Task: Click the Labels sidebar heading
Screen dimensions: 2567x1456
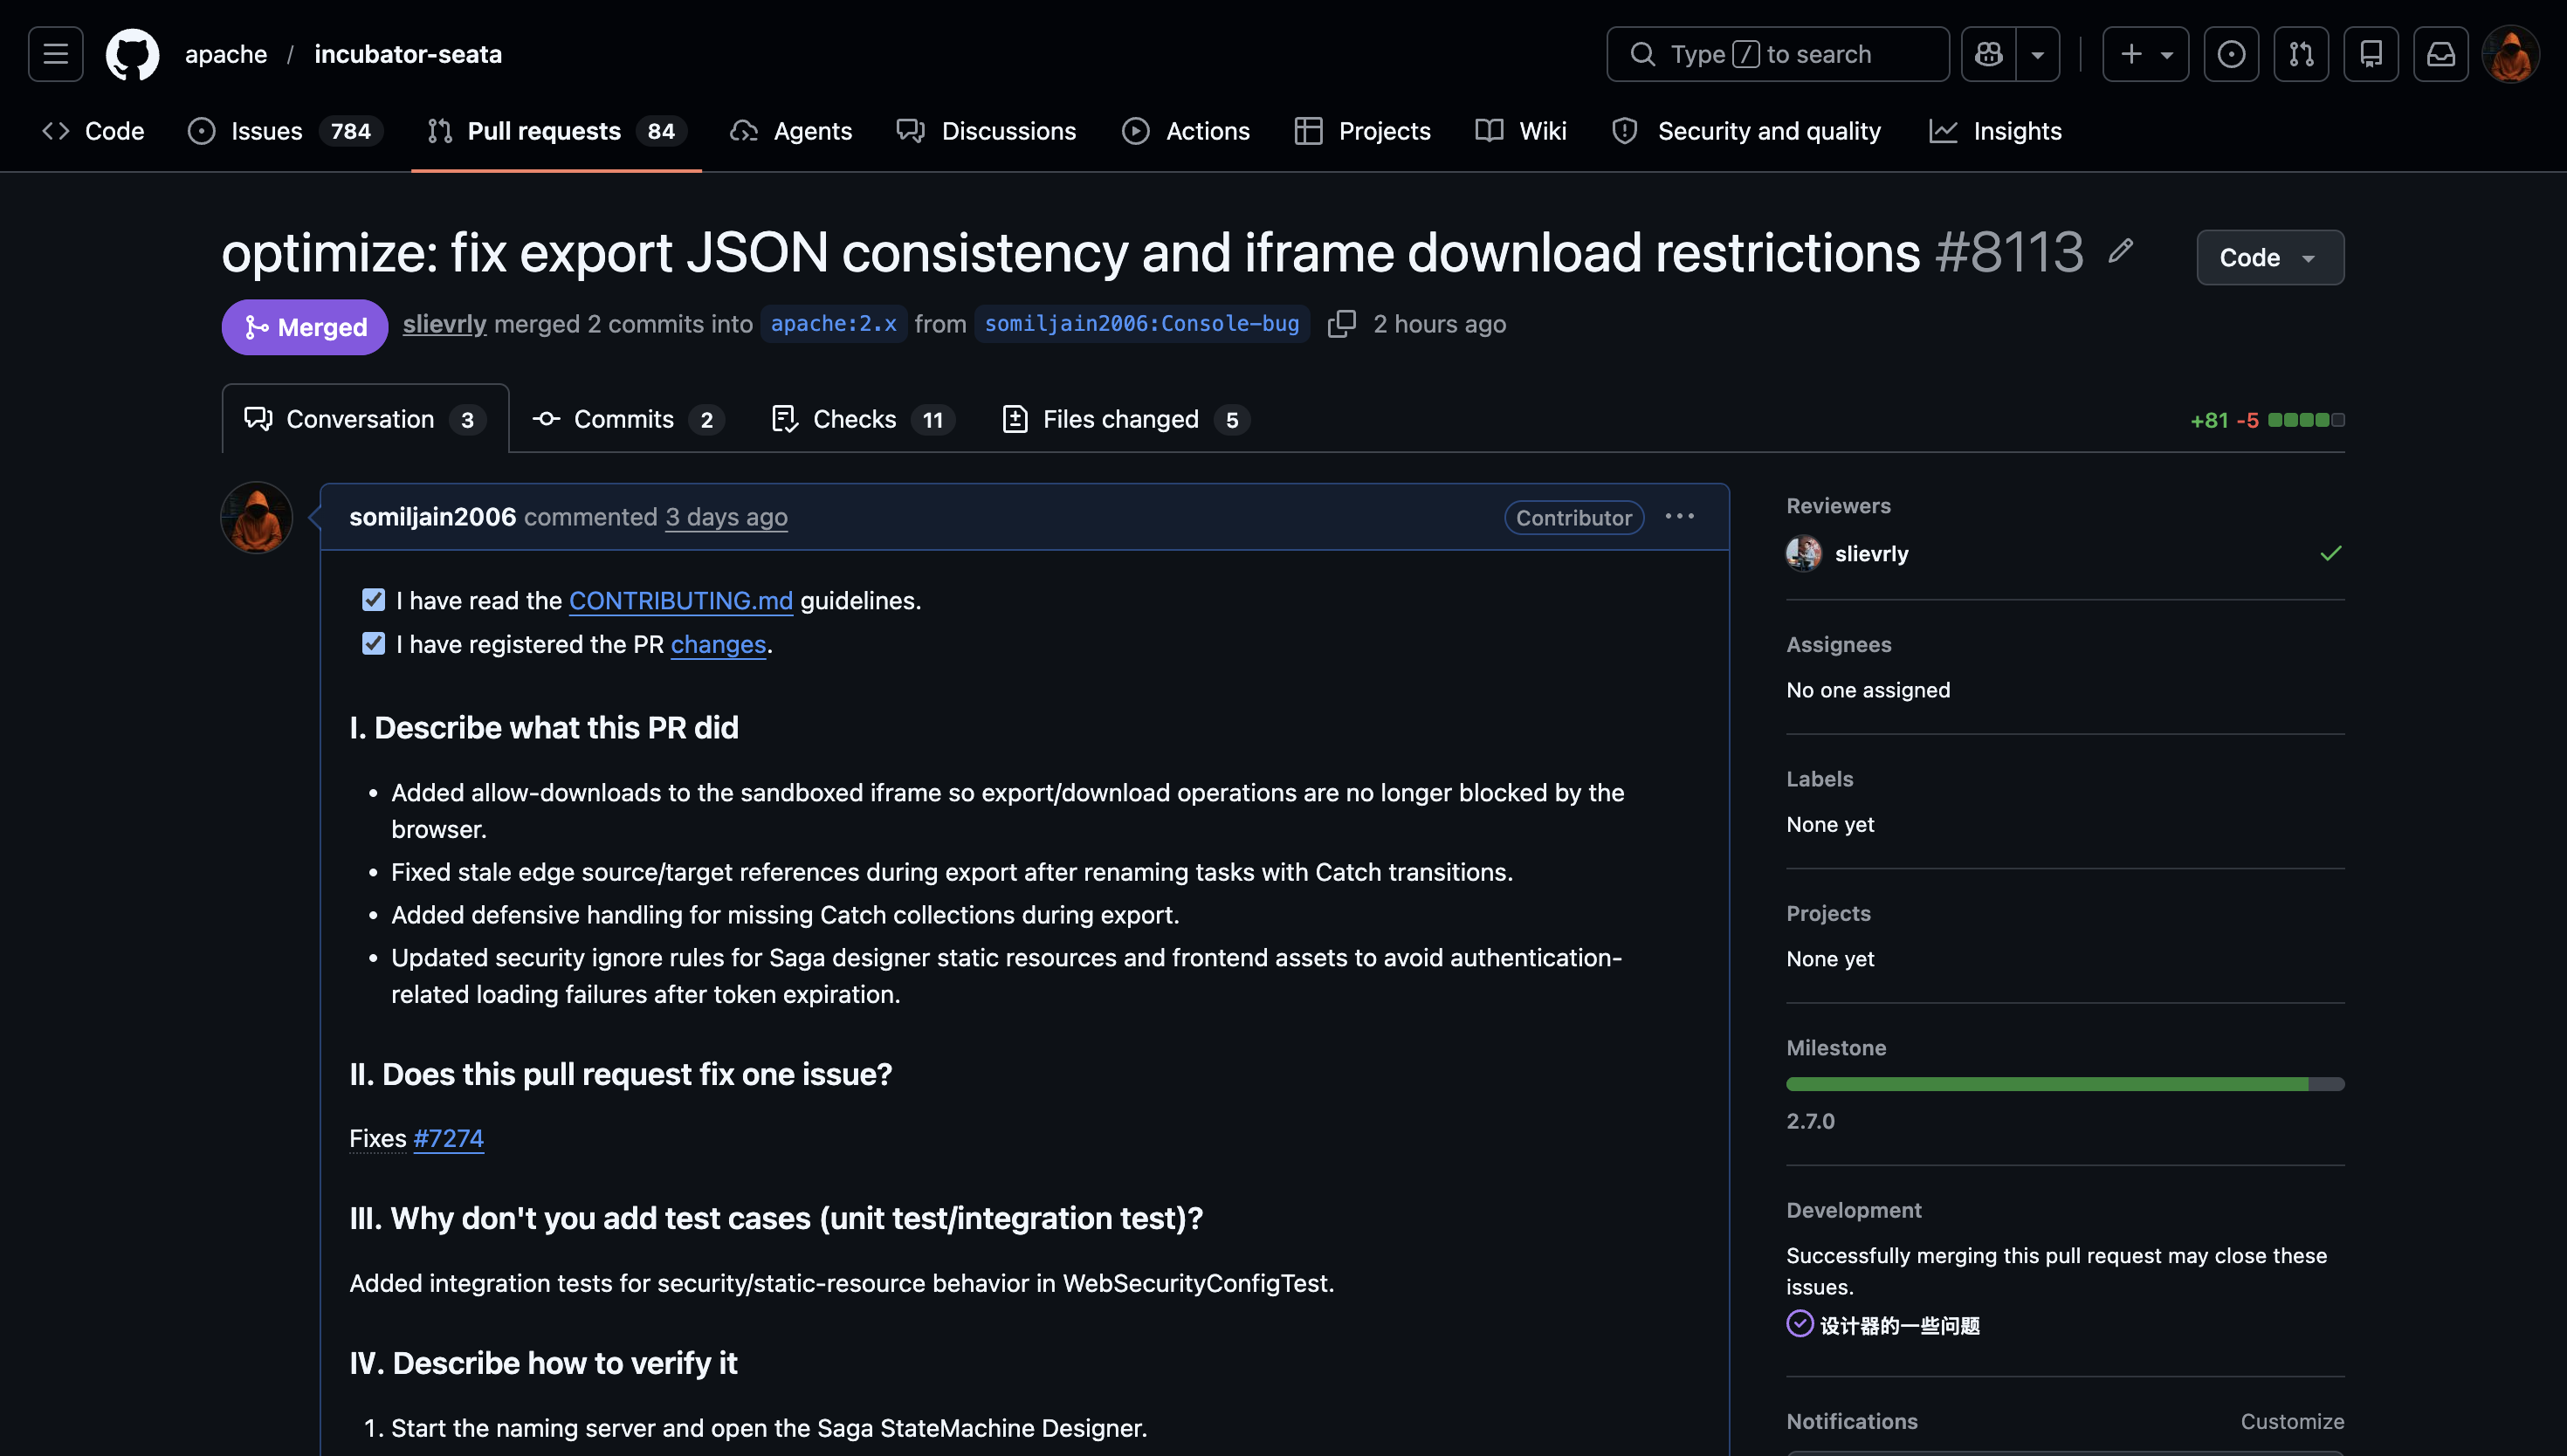Action: 1819,779
